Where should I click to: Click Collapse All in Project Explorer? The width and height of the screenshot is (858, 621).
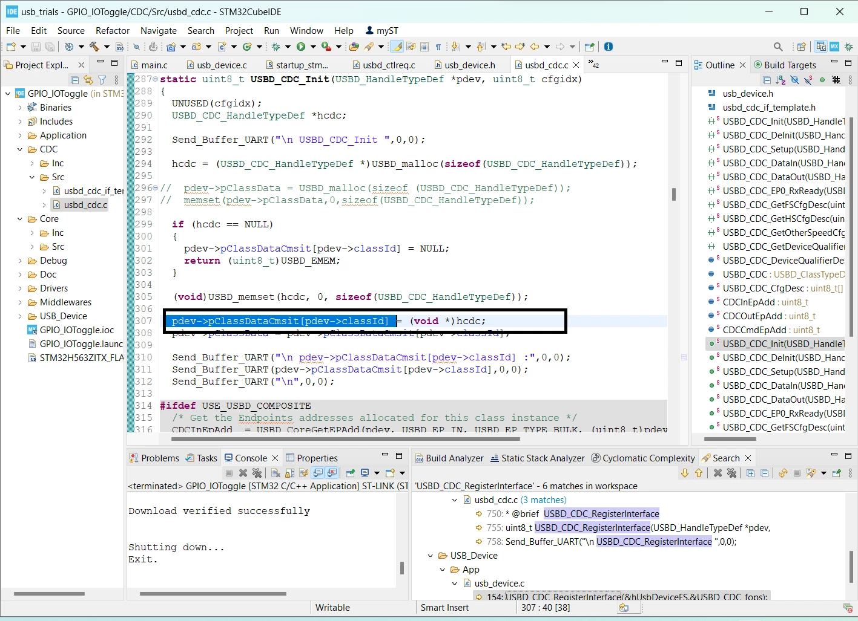pyautogui.click(x=74, y=80)
